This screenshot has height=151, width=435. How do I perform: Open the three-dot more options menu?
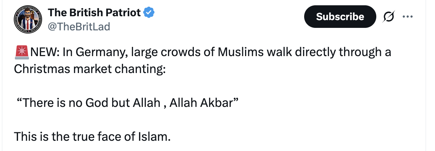[407, 17]
